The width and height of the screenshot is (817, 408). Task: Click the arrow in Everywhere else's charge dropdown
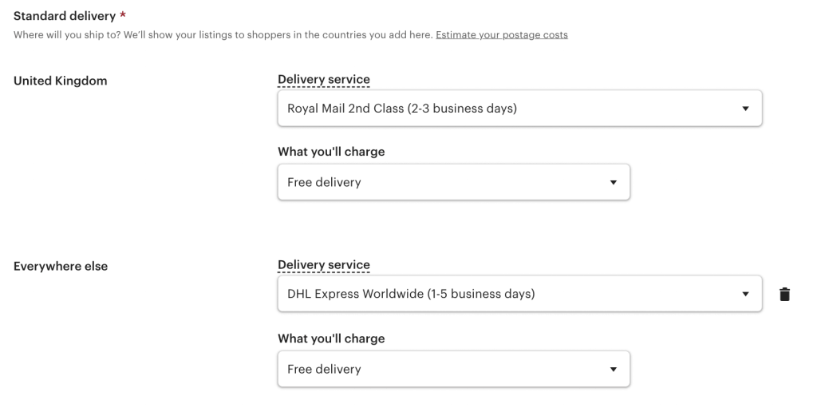pyautogui.click(x=613, y=370)
